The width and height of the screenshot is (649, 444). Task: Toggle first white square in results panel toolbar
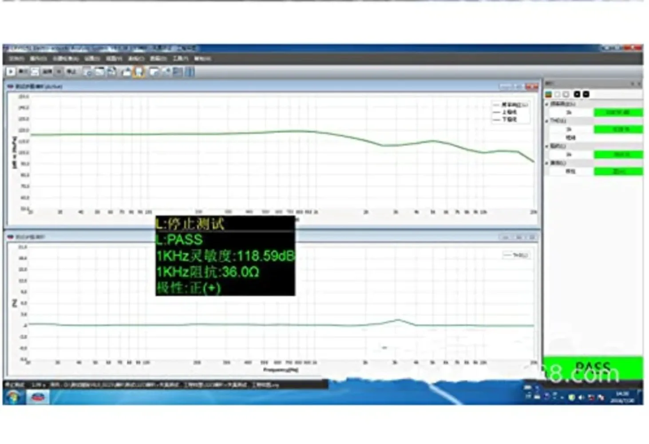[x=558, y=94]
